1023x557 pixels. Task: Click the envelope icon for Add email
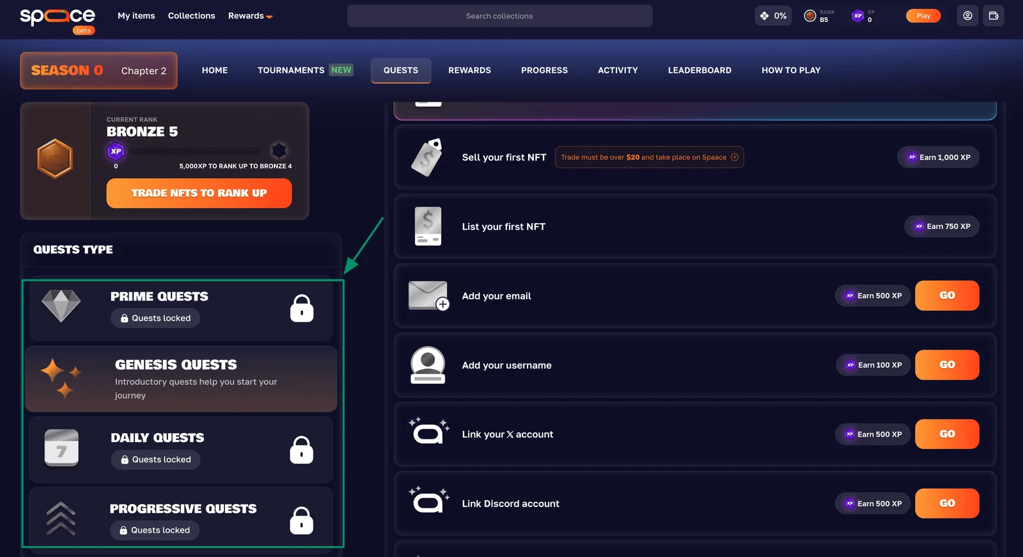(429, 295)
